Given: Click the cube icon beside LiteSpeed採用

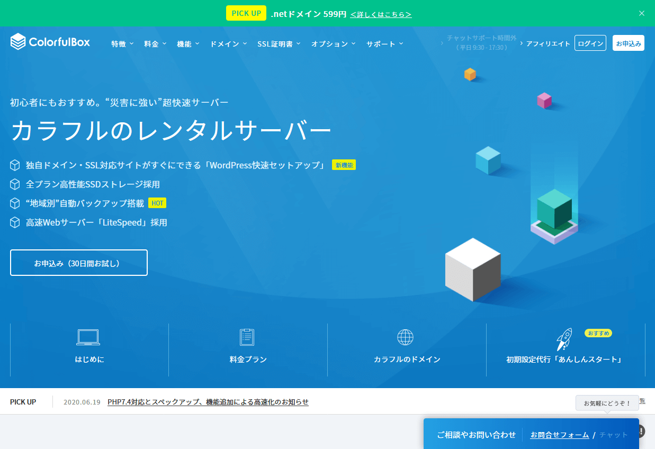Looking at the screenshot, I should click(x=15, y=222).
